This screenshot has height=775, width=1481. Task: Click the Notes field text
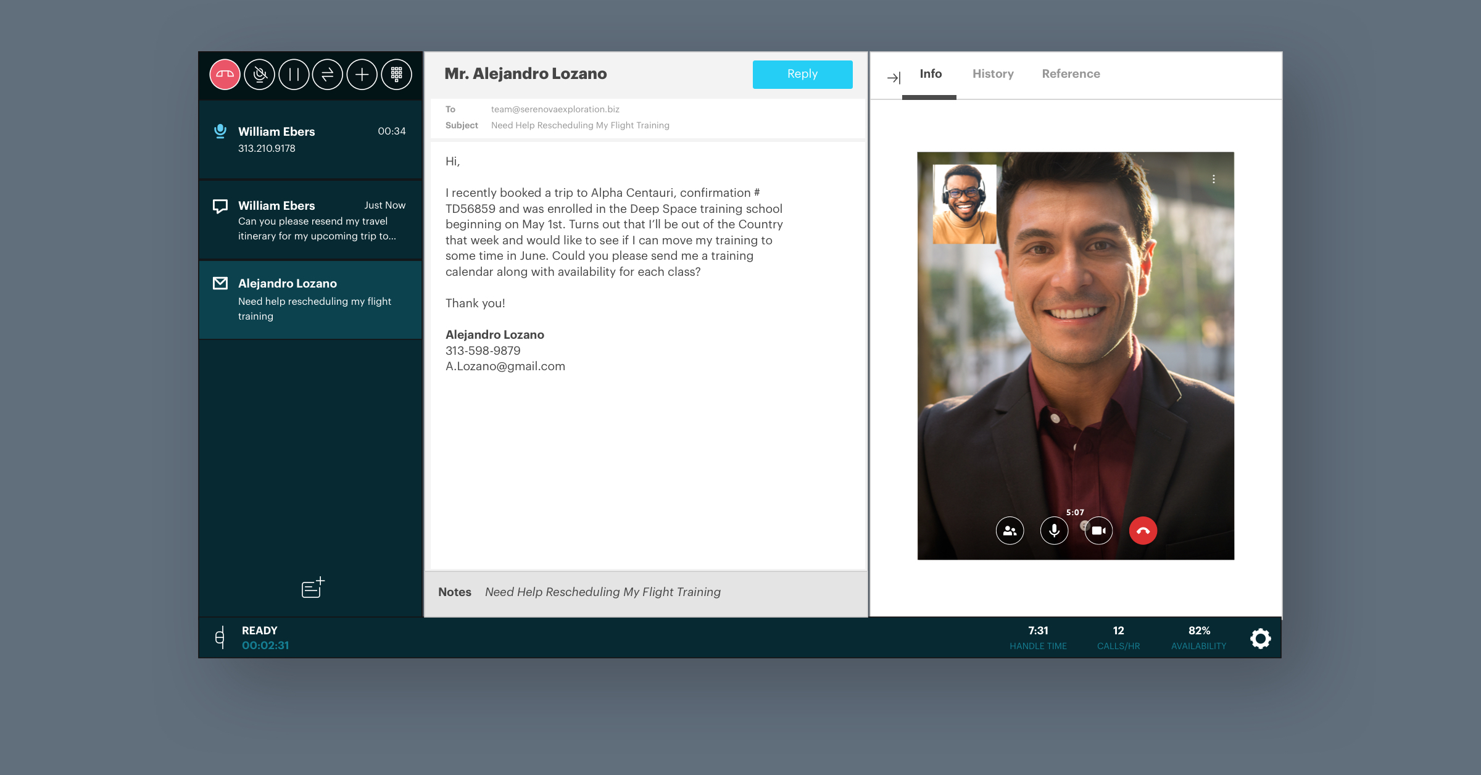click(602, 592)
